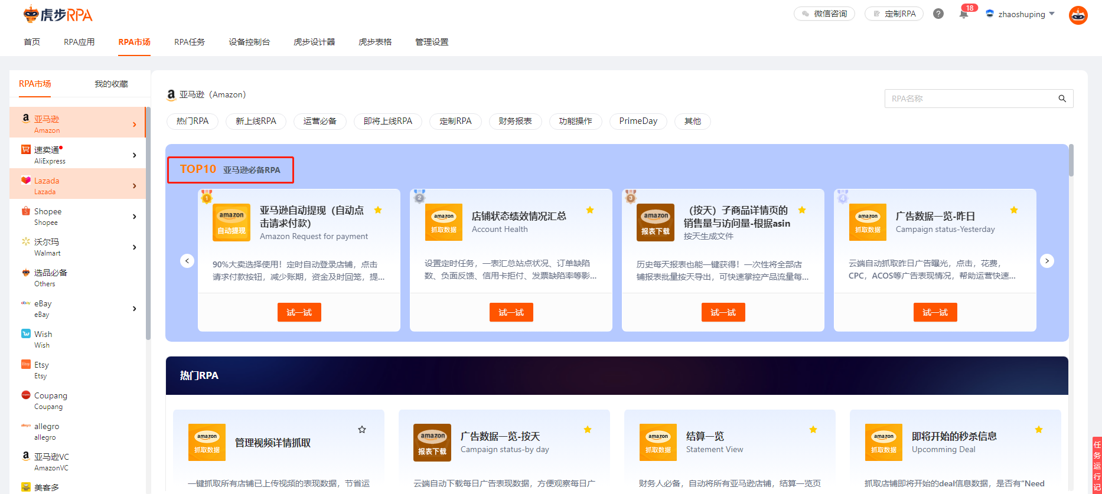This screenshot has height=494, width=1102.
Task: Toggle the star on 店铺状态绩效情况汇总
Action: click(590, 210)
